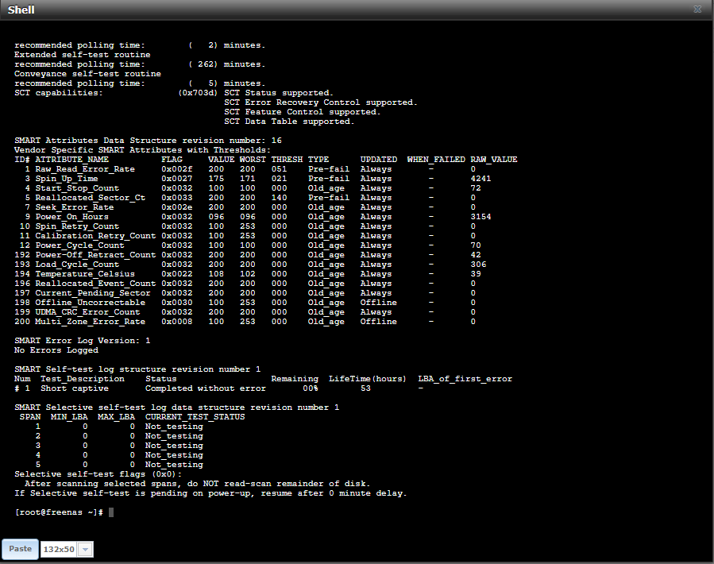714x564 pixels.
Task: Click the UDMA_CRC_Error_Count attribute name
Action: pos(87,312)
